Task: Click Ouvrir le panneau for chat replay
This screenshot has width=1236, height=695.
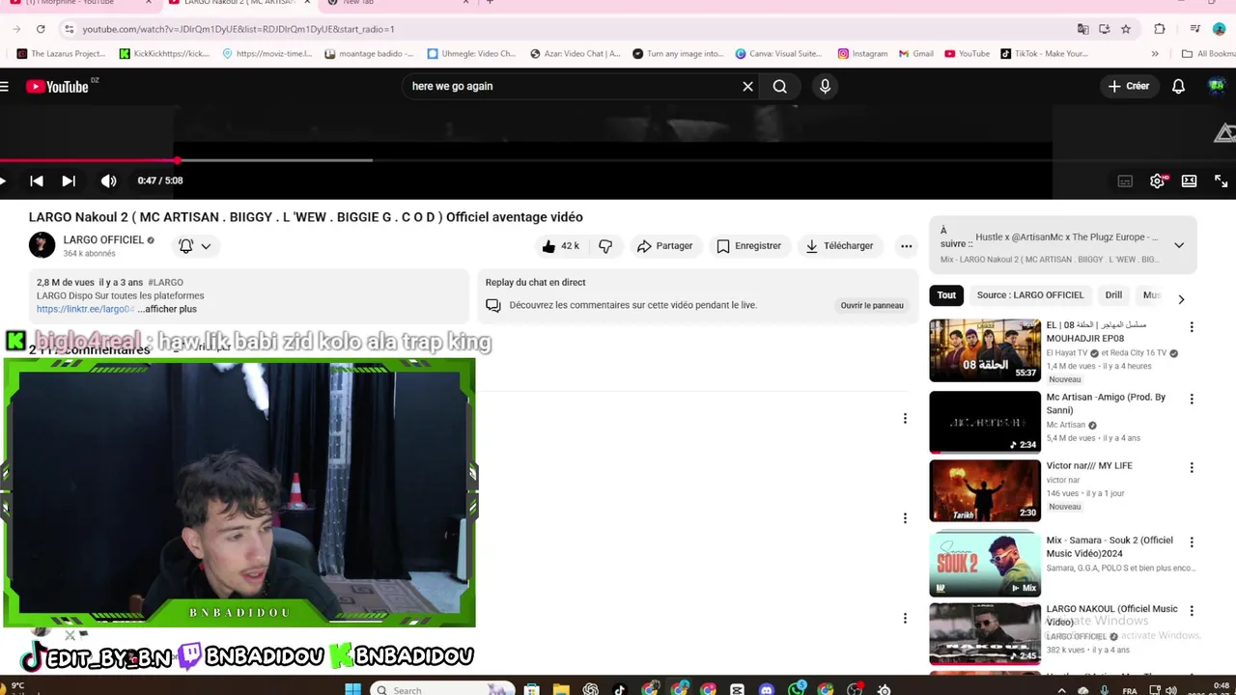Action: click(x=872, y=305)
